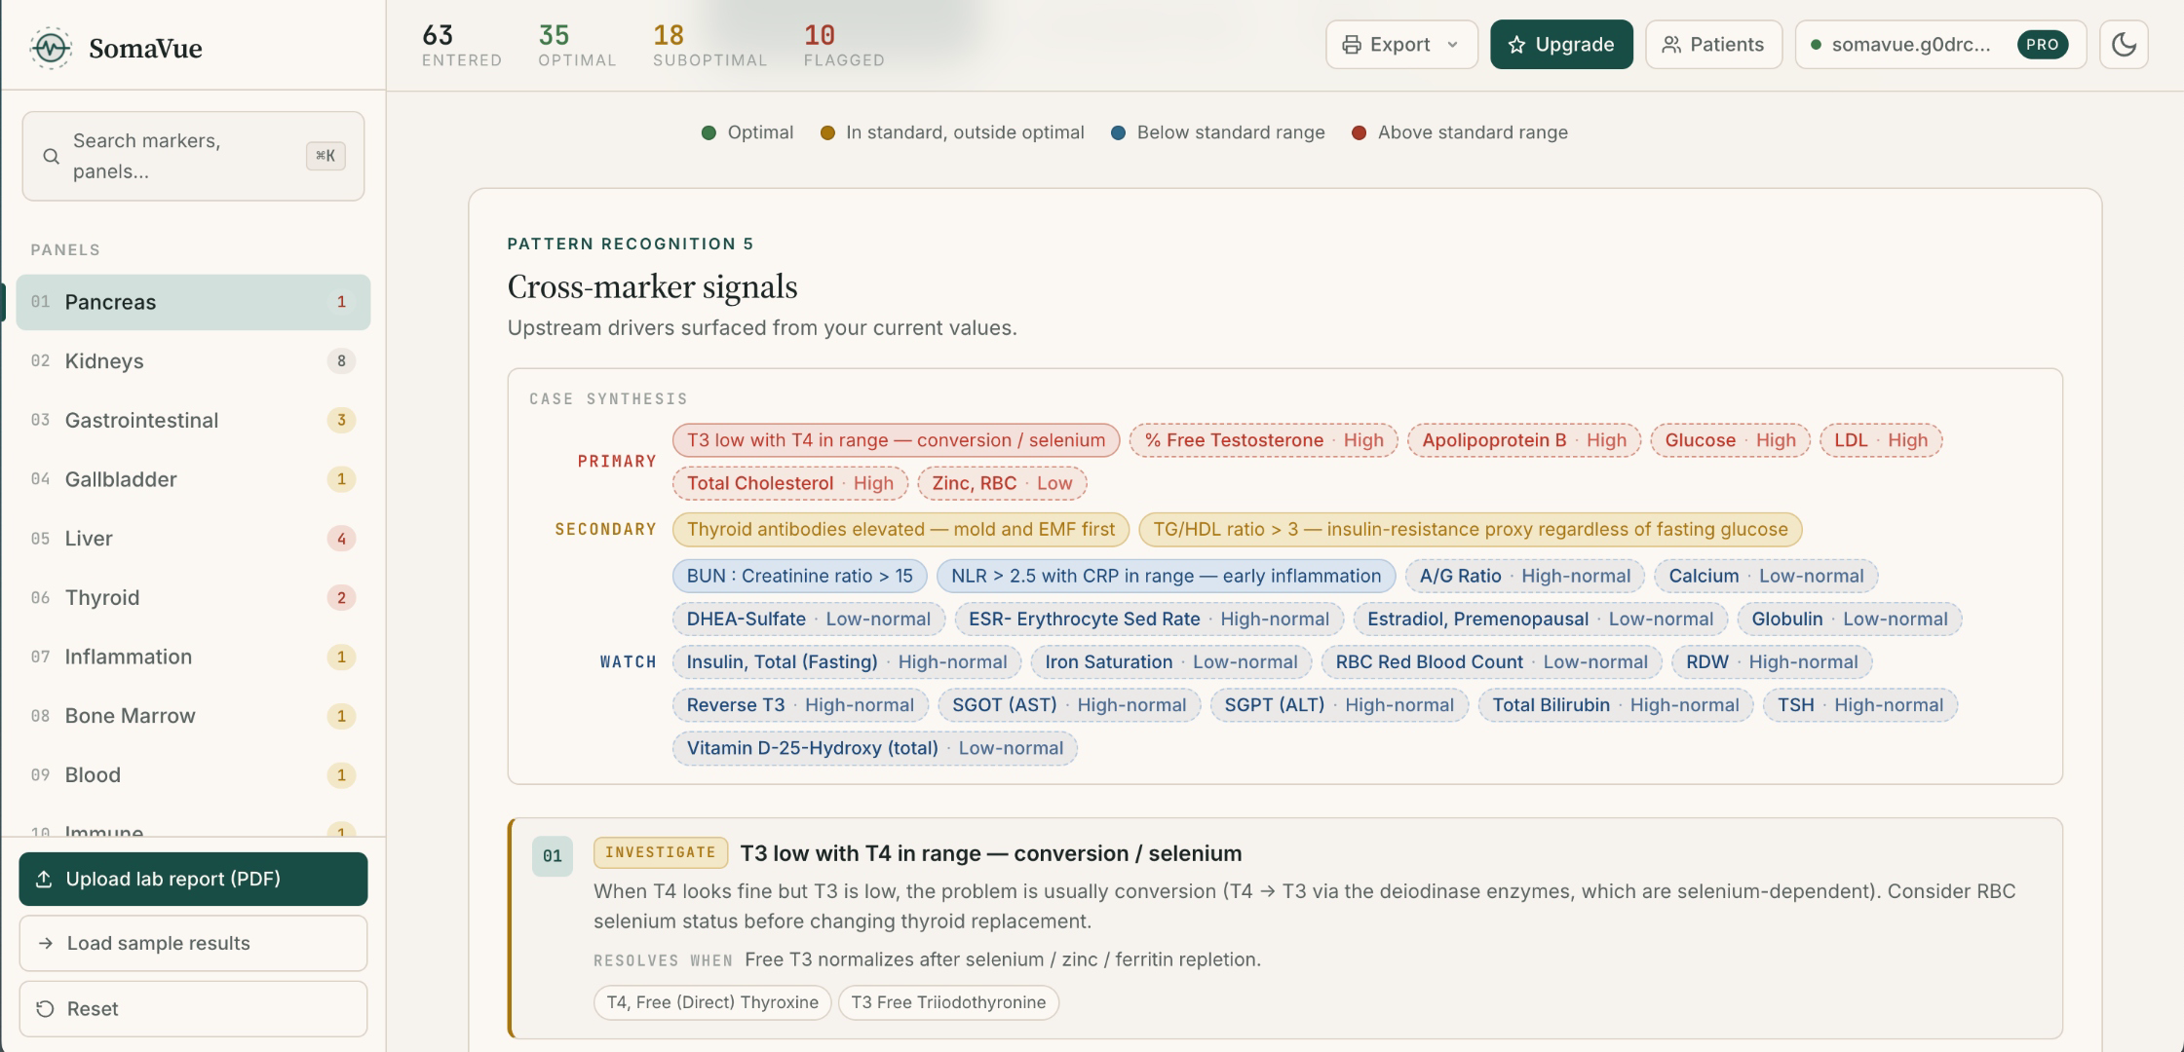Click the Glucose High chip
Screen dimensions: 2184x1052
coord(1730,440)
